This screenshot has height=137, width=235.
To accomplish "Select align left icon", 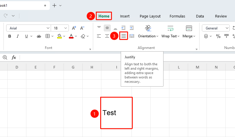I will click(x=99, y=36).
